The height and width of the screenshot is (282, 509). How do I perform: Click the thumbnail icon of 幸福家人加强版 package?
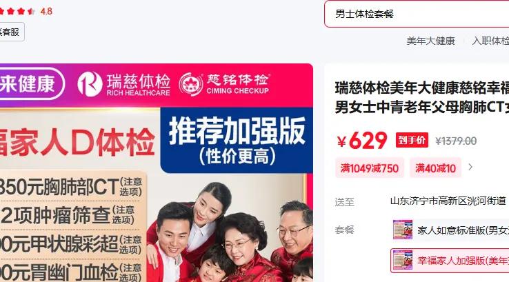(403, 260)
